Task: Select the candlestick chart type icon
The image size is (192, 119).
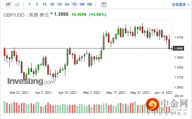Action: pos(8,4)
